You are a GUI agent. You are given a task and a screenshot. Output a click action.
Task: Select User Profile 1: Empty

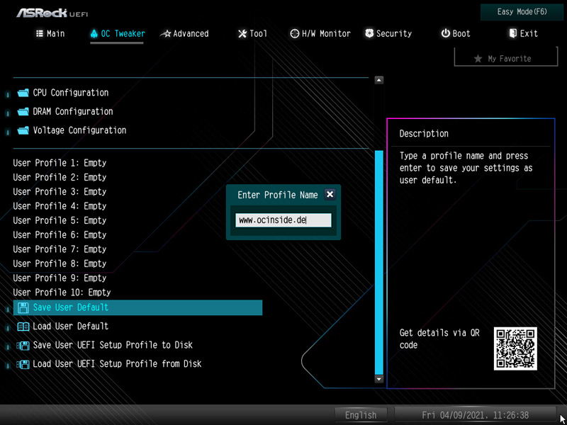60,163
